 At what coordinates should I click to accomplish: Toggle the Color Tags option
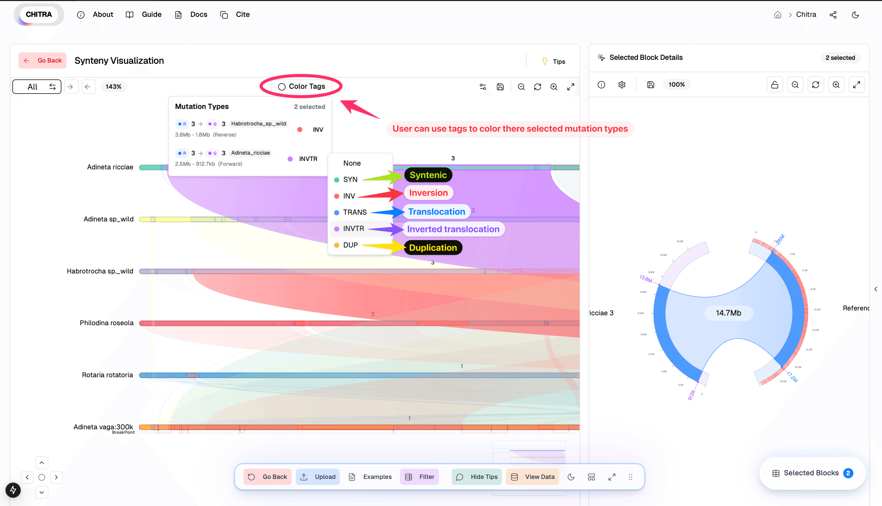click(x=301, y=87)
